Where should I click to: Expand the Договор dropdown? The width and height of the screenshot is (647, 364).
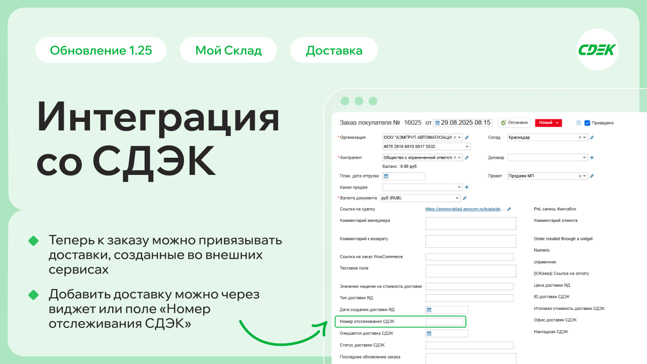(x=585, y=158)
